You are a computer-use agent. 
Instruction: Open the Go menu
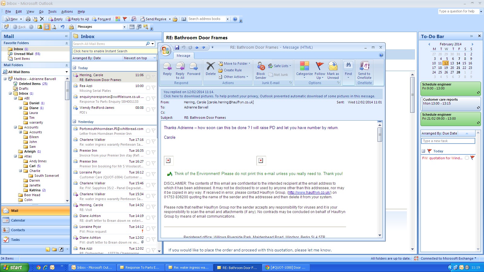(41, 11)
